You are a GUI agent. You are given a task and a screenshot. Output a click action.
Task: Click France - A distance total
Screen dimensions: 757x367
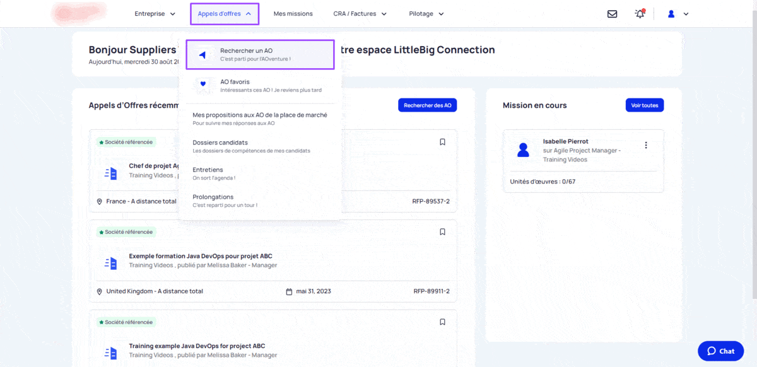[x=141, y=202]
